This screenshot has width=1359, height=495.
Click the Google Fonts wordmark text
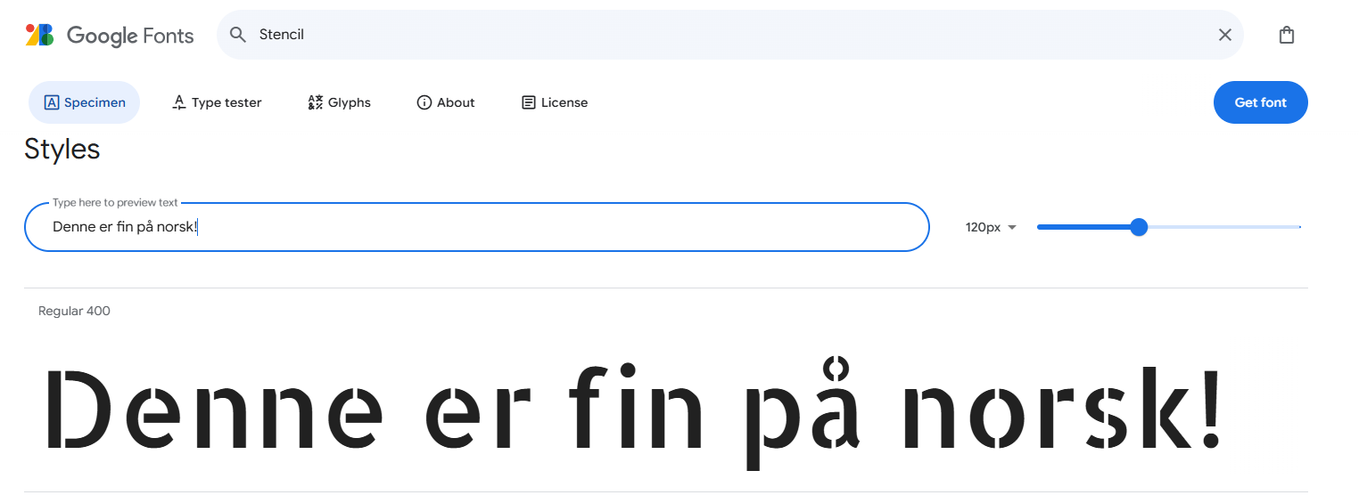[130, 36]
